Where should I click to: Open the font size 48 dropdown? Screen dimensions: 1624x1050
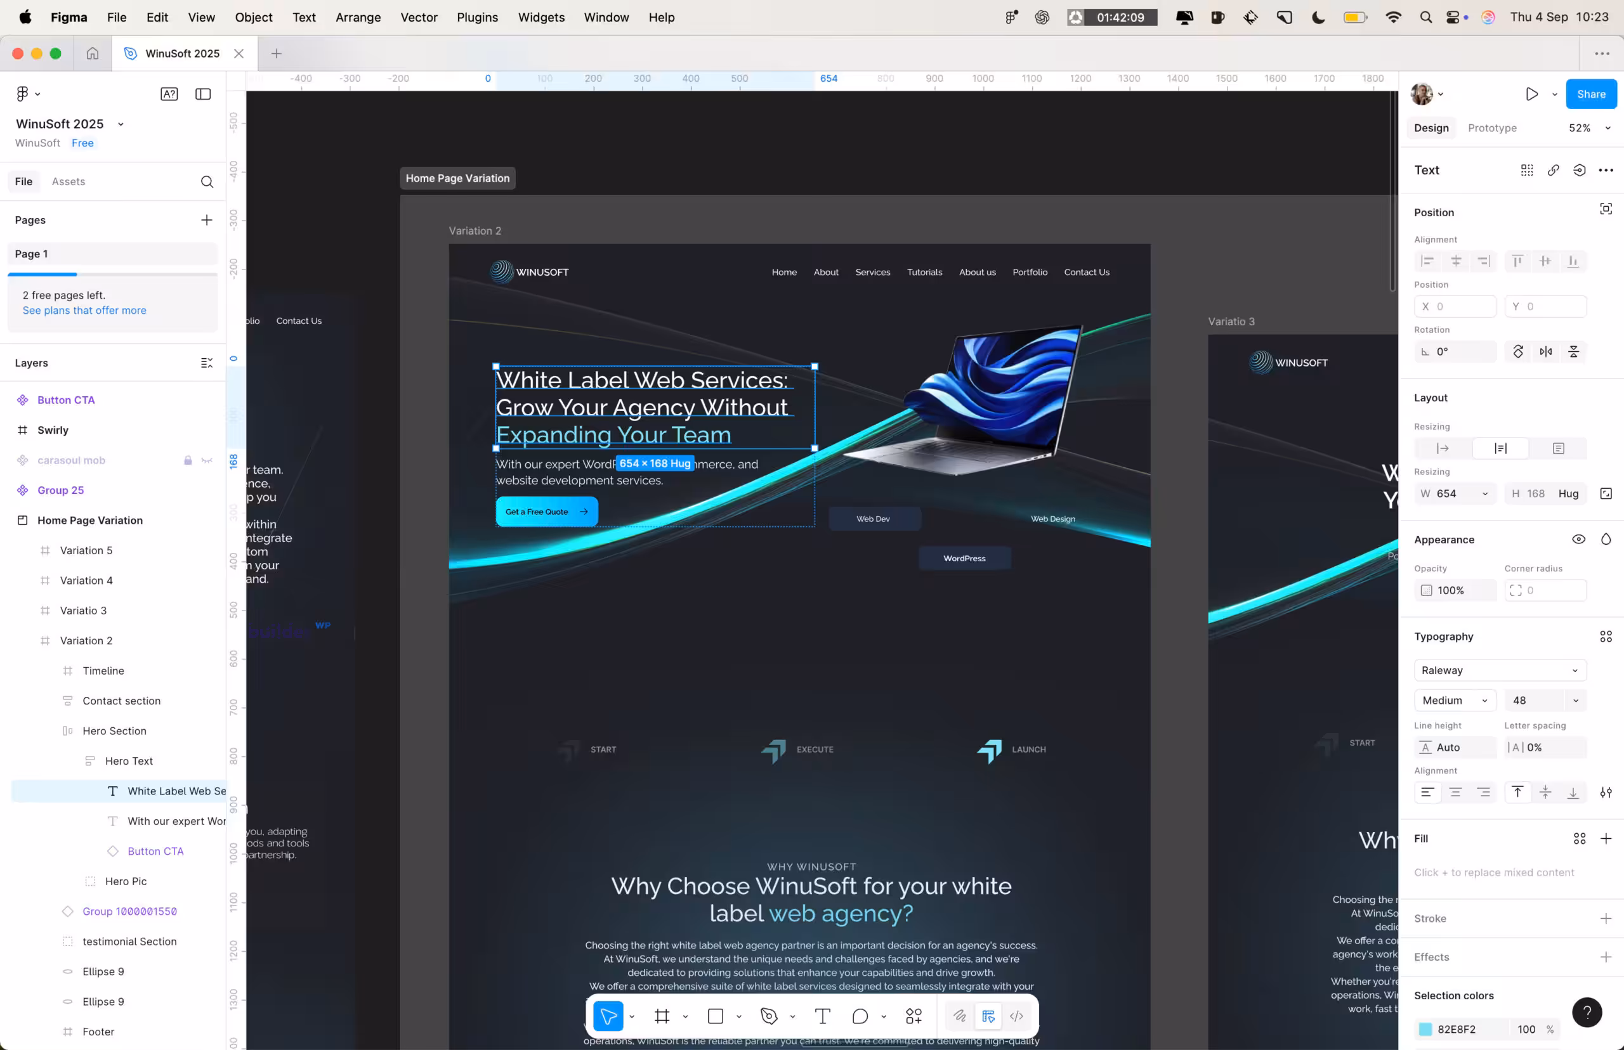[1576, 700]
